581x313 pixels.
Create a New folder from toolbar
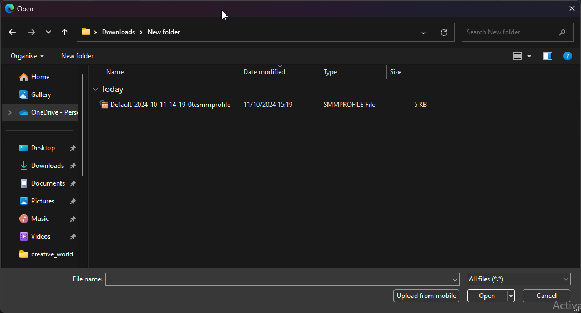(x=77, y=56)
